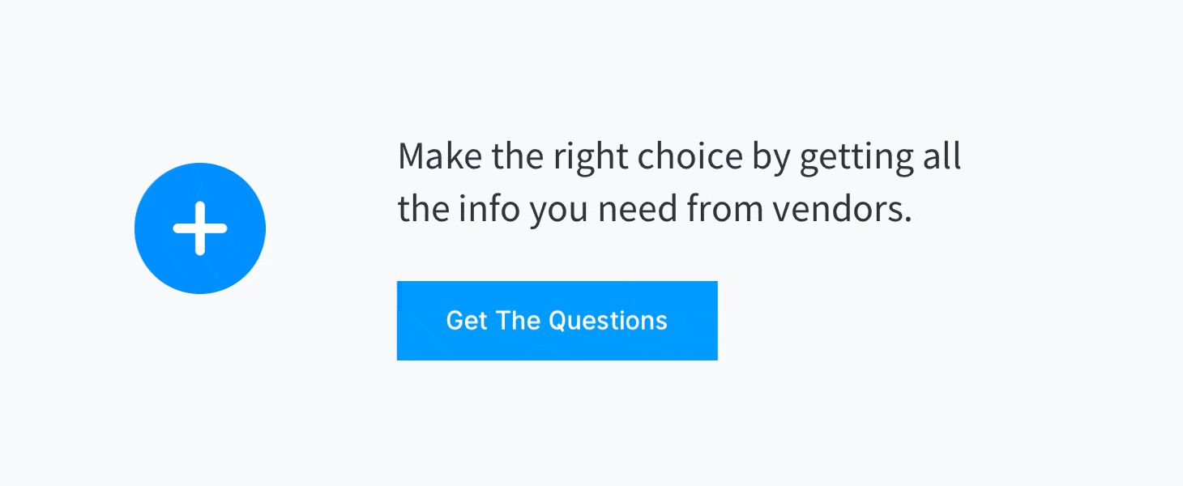1183x486 pixels.
Task: Hit the plus icon beside the headline
Action: (x=200, y=228)
